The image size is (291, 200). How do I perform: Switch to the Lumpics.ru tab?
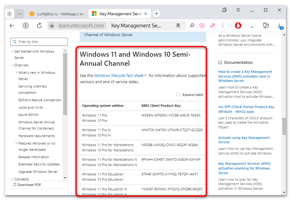coord(58,14)
